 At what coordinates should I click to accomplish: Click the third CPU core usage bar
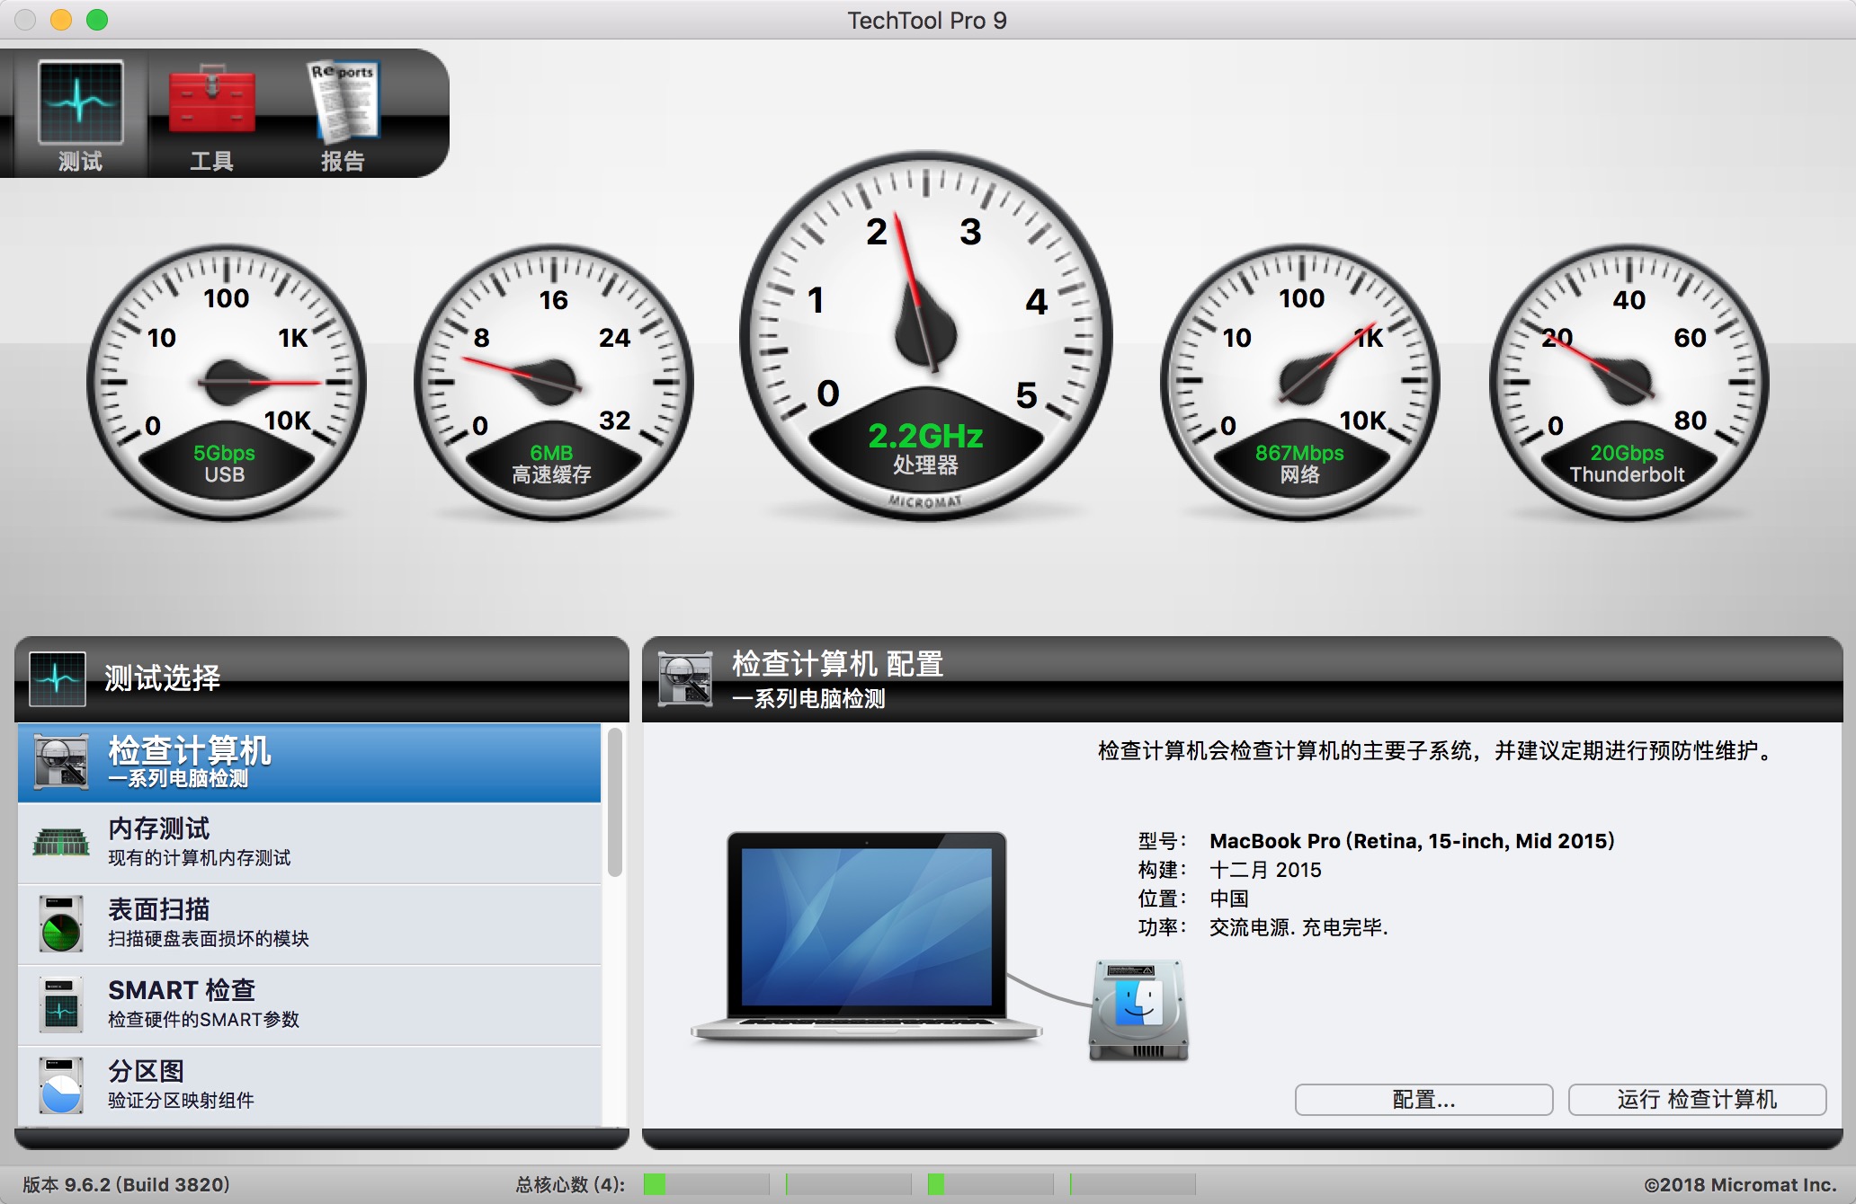point(990,1184)
